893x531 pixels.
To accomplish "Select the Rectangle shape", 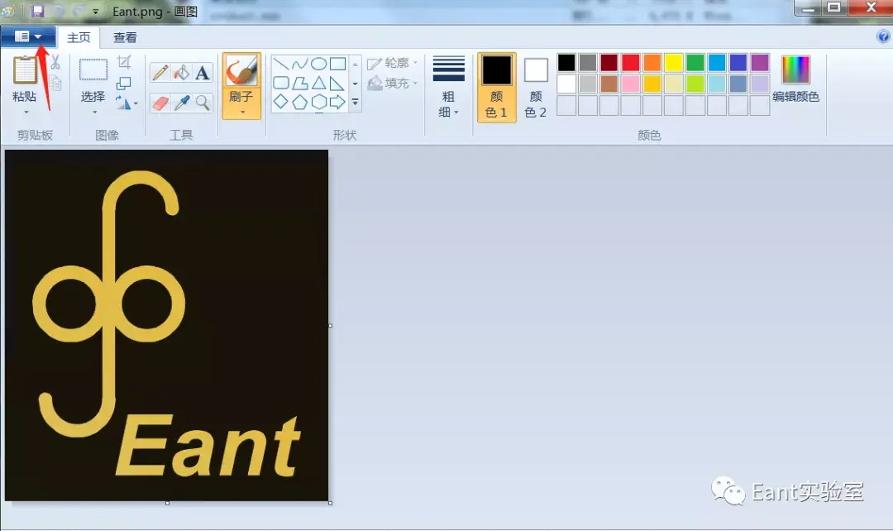I will (x=337, y=63).
